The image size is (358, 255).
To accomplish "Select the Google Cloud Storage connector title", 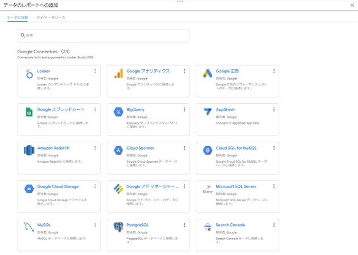I will pos(58,186).
